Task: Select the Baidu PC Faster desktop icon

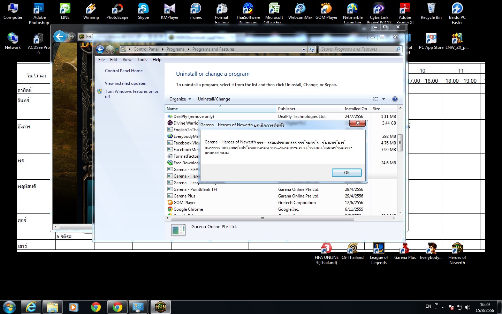Action: click(x=457, y=14)
